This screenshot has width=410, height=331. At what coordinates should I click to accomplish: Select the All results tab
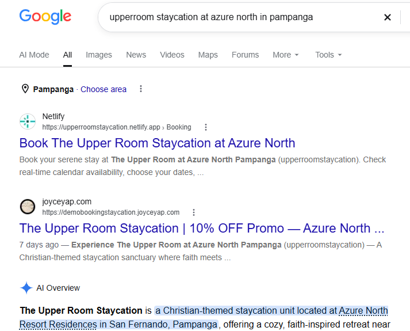67,55
